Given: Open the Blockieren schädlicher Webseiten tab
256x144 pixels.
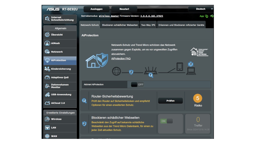Looking at the screenshot, I should tap(120, 25).
